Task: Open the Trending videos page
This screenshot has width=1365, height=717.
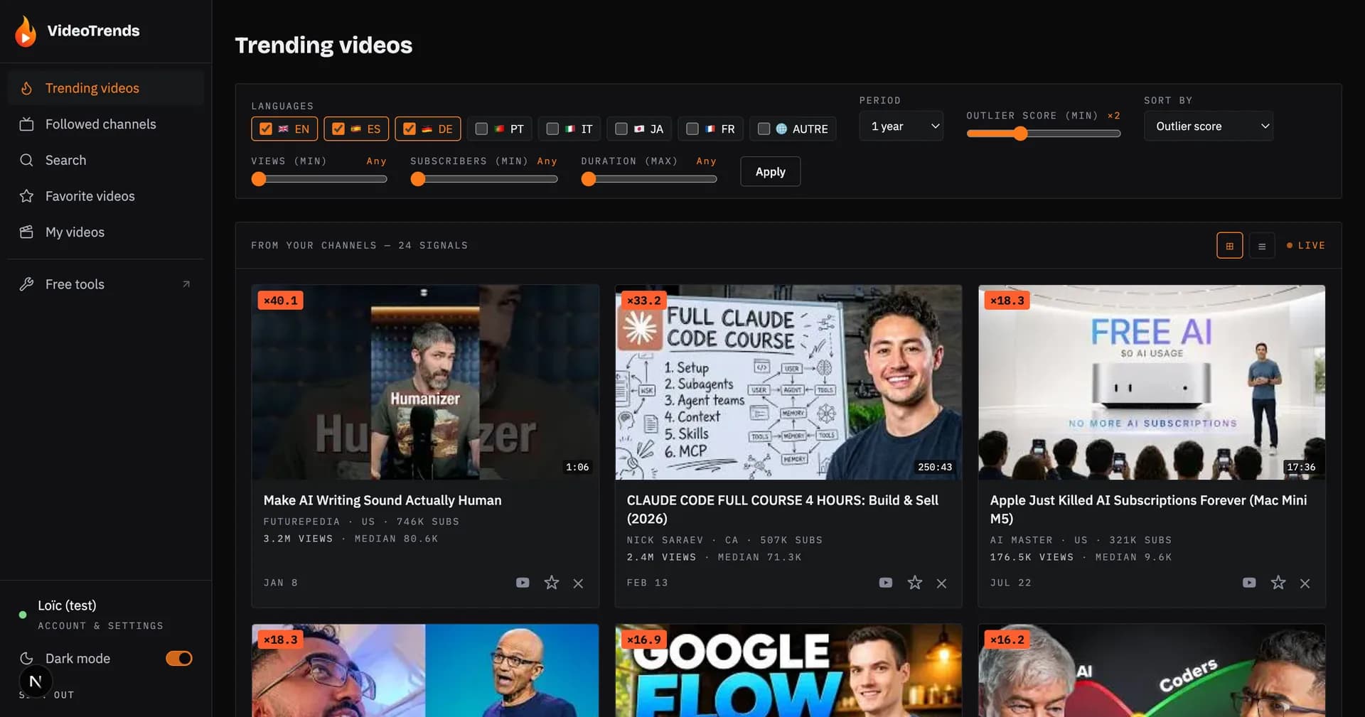Action: tap(106, 88)
